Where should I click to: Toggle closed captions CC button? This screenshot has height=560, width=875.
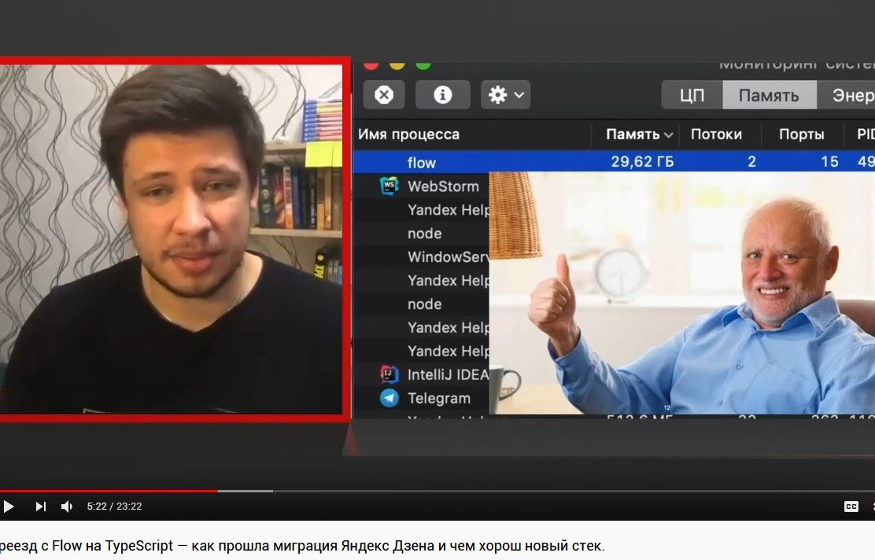(851, 507)
